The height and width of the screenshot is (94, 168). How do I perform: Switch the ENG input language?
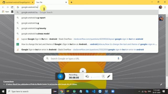149,91
